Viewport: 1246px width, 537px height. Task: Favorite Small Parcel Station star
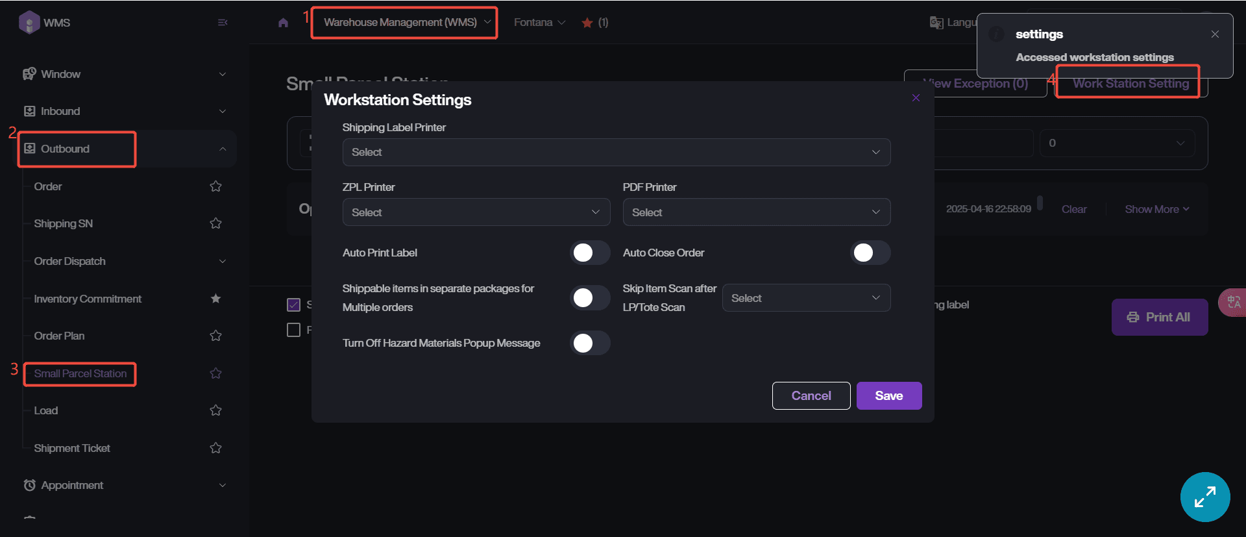(216, 373)
